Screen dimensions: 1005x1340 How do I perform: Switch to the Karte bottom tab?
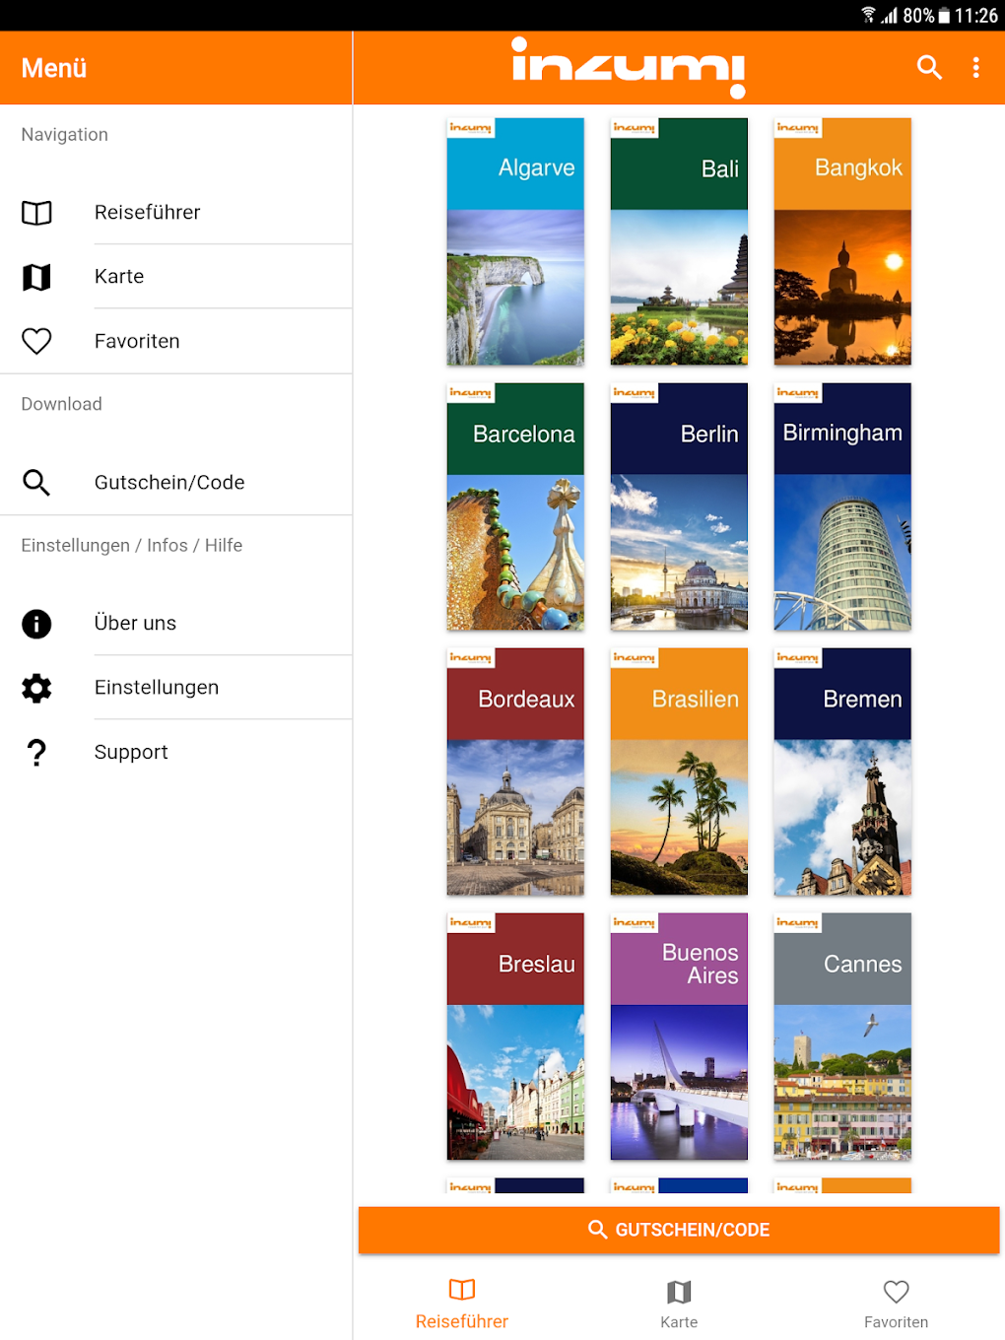(679, 1304)
